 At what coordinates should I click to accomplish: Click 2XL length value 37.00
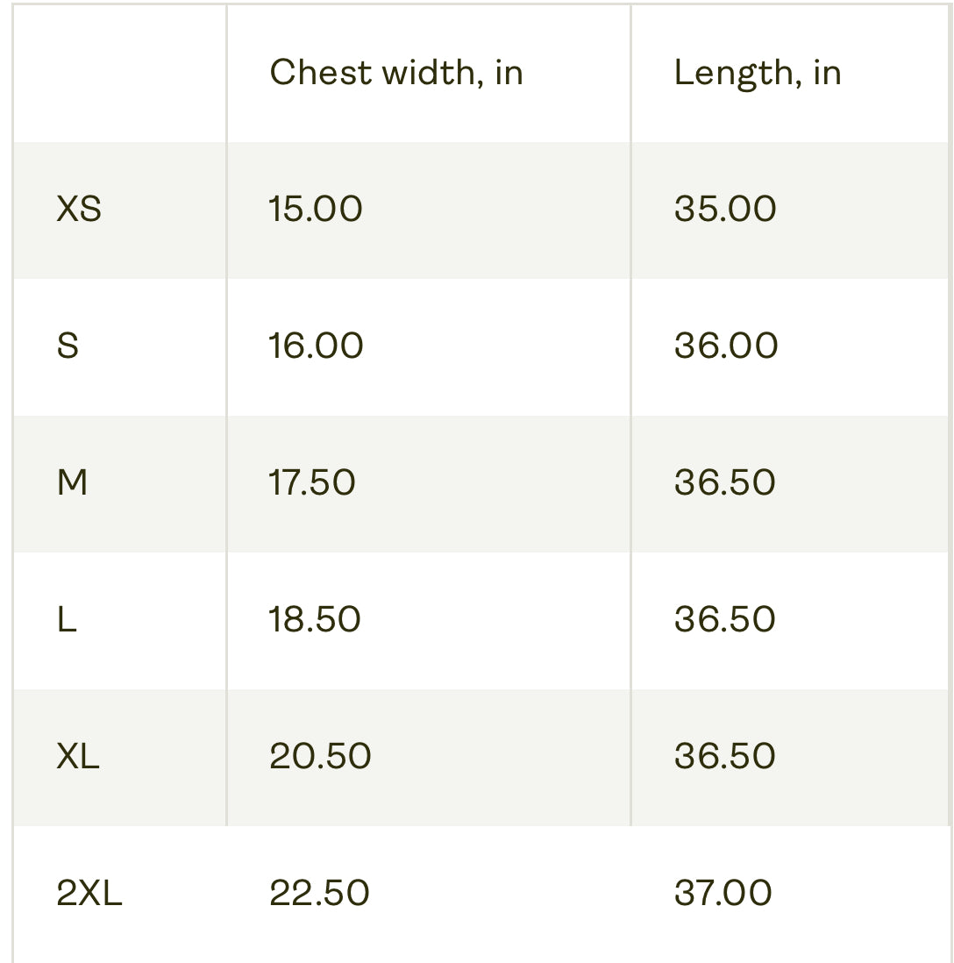pos(723,894)
